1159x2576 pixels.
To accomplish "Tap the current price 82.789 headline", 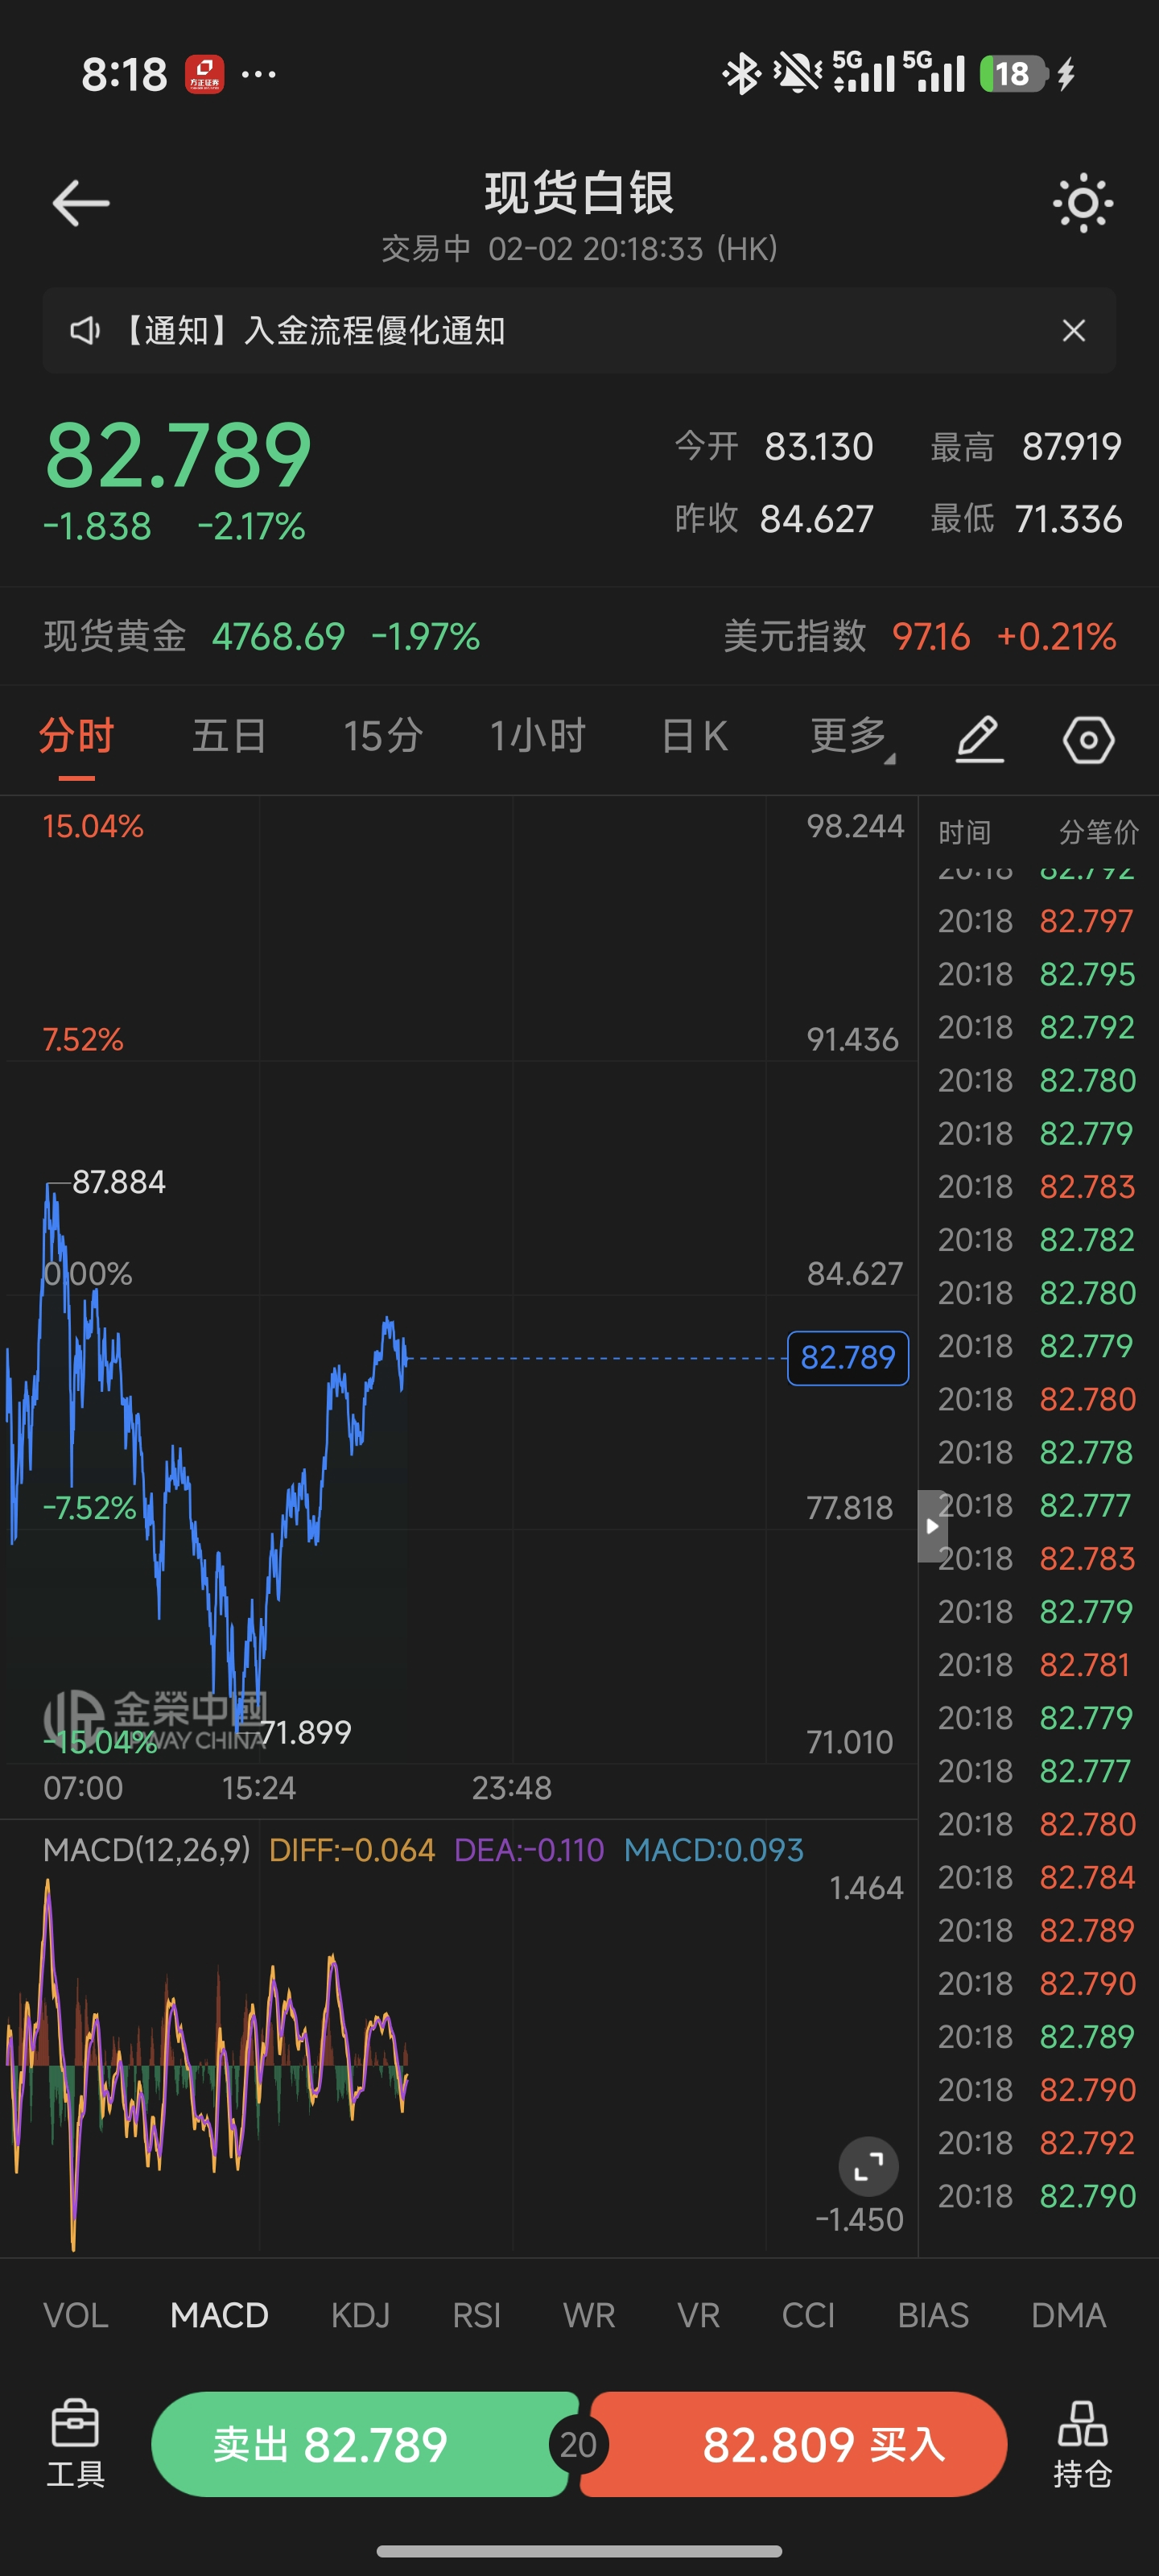I will (178, 455).
